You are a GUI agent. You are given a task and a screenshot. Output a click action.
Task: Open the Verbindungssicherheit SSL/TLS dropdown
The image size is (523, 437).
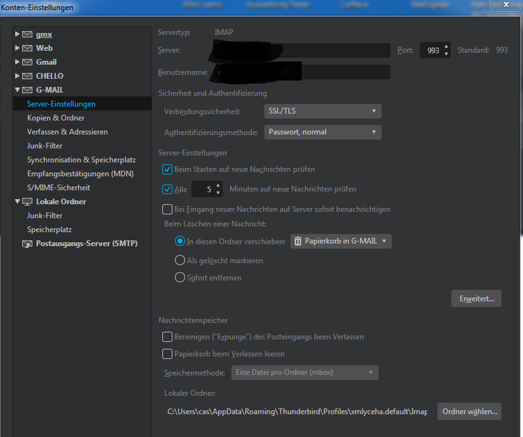pyautogui.click(x=322, y=112)
